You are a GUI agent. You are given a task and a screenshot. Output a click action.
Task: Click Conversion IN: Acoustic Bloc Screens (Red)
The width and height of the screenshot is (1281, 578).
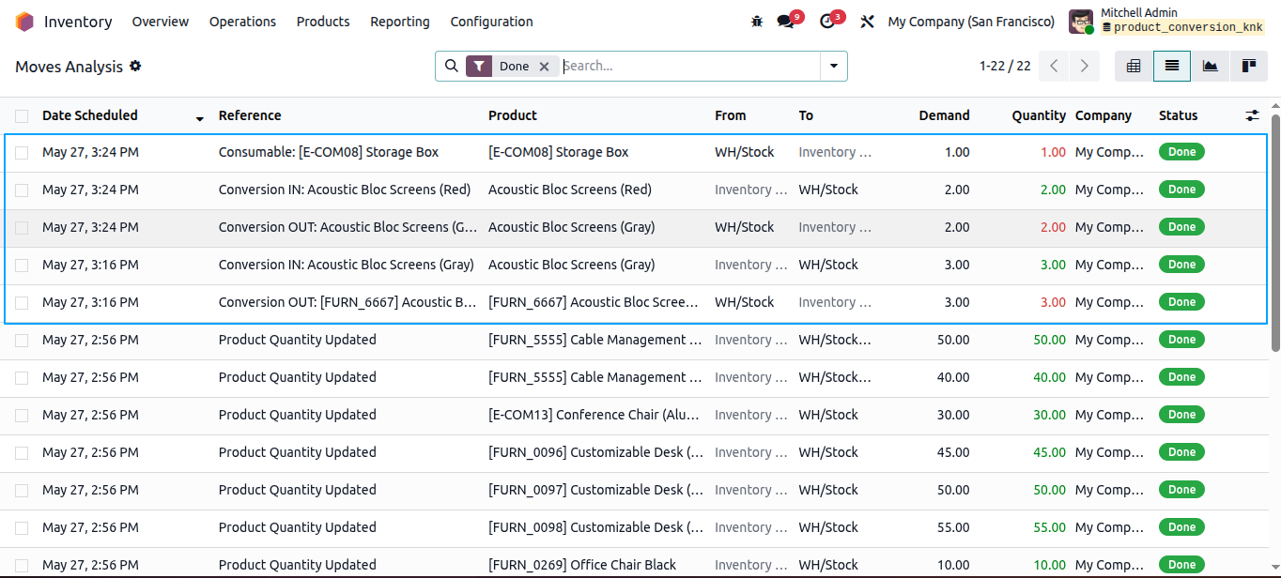(345, 190)
